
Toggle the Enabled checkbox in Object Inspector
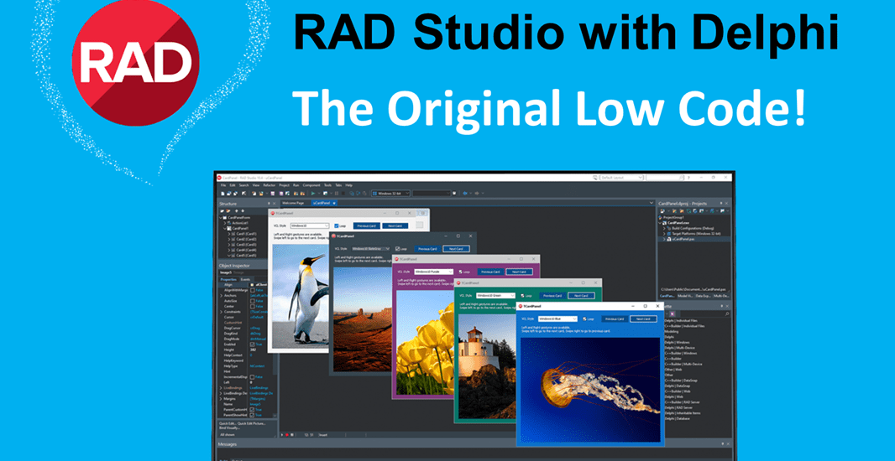tap(252, 344)
